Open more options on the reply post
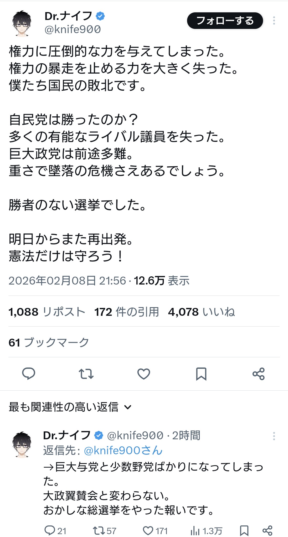288x537 pixels. (x=274, y=436)
